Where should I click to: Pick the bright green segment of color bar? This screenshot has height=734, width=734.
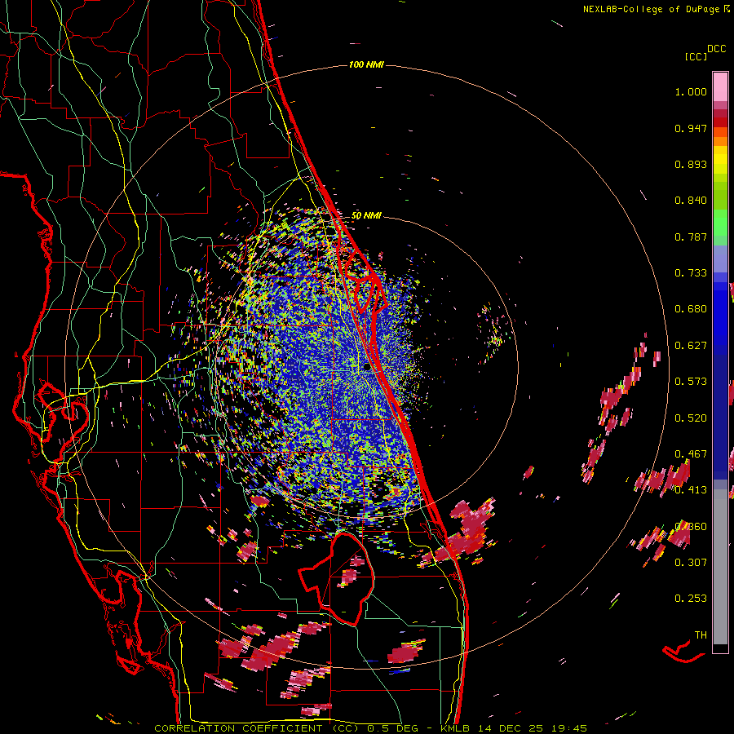(x=720, y=223)
